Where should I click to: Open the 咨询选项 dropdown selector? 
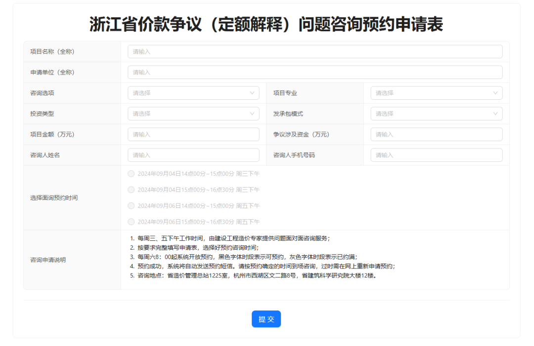[193, 93]
